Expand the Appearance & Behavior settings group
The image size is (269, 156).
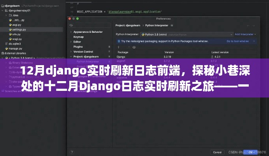pos(71,32)
